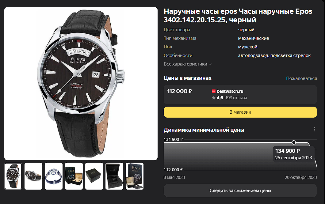
Task: Click Следить за снижением цены button
Action: [x=240, y=191]
